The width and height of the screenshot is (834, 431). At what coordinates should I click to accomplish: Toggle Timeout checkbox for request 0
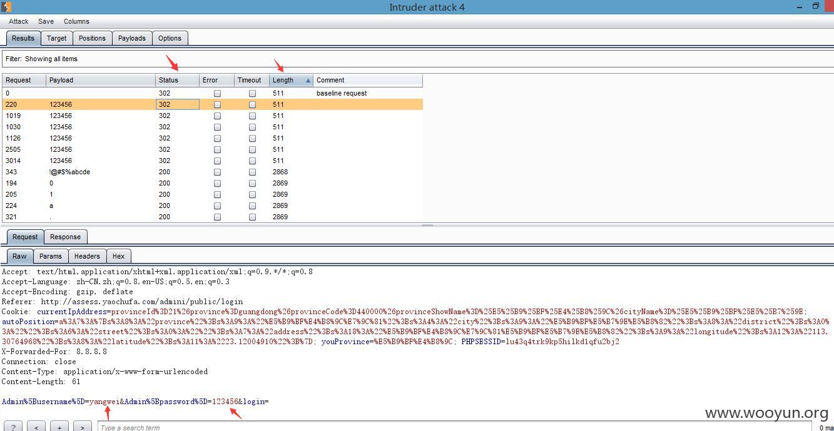tap(252, 93)
